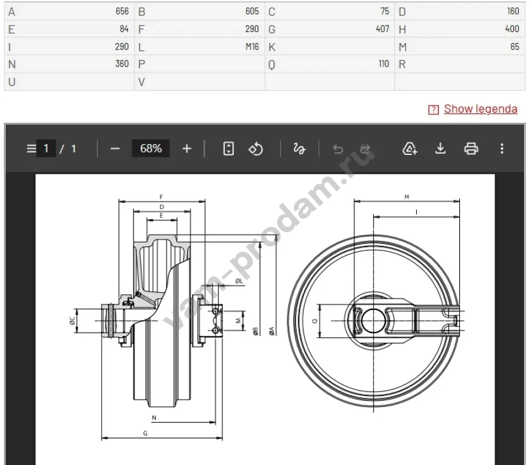Screen dimensions: 529x465
Task: Open the three-dot more actions menu
Action: tap(501, 148)
